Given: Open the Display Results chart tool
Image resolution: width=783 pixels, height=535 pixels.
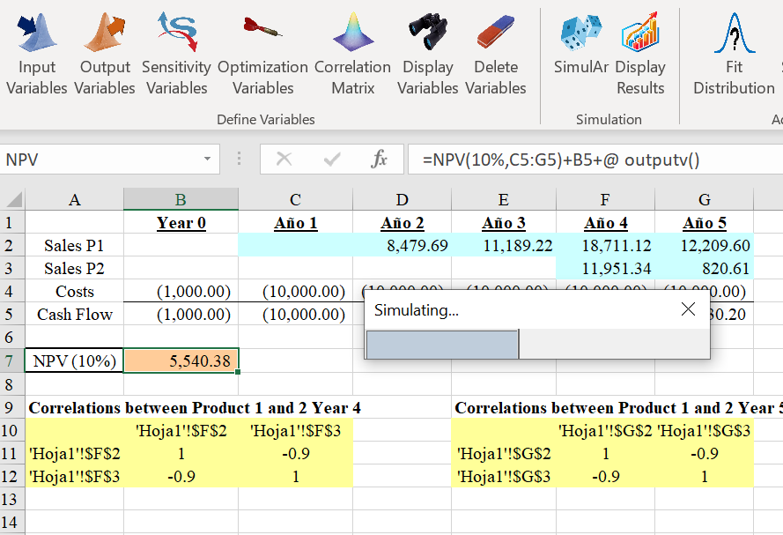Looking at the screenshot, I should [x=640, y=54].
